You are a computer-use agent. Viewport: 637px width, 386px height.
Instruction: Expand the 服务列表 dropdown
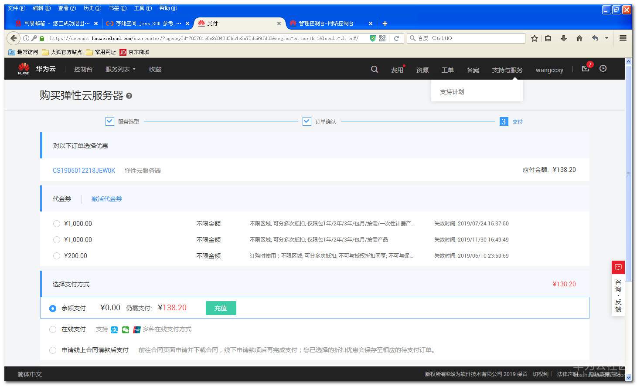(x=120, y=69)
